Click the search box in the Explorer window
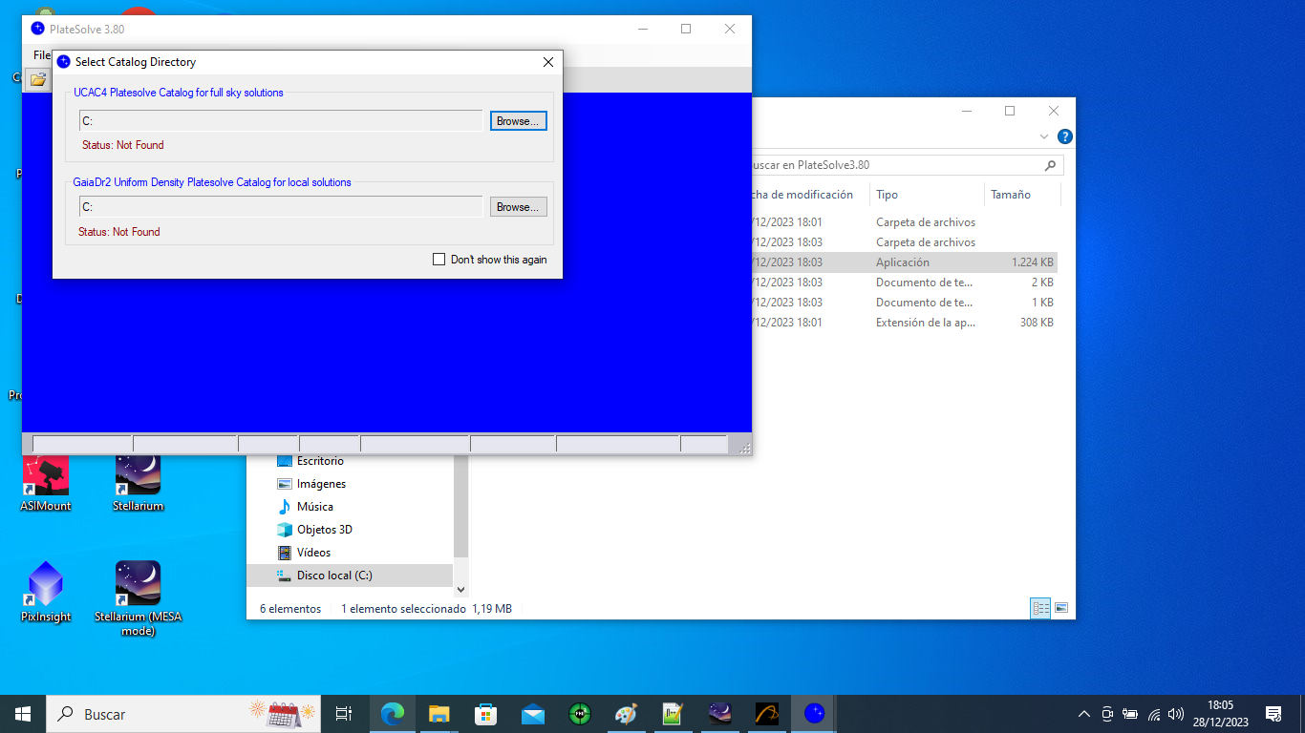 click(904, 165)
